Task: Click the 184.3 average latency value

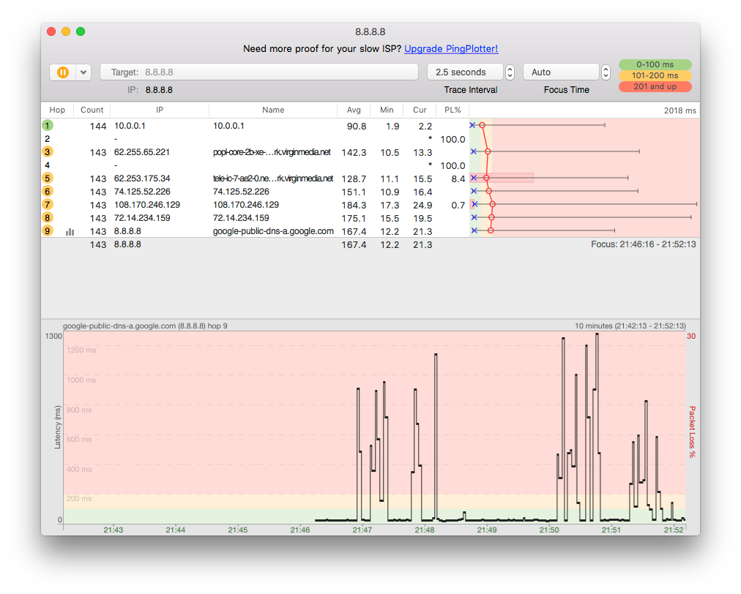Action: pyautogui.click(x=354, y=206)
